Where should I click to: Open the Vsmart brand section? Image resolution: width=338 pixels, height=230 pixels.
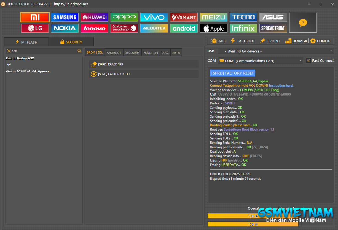[184, 17]
